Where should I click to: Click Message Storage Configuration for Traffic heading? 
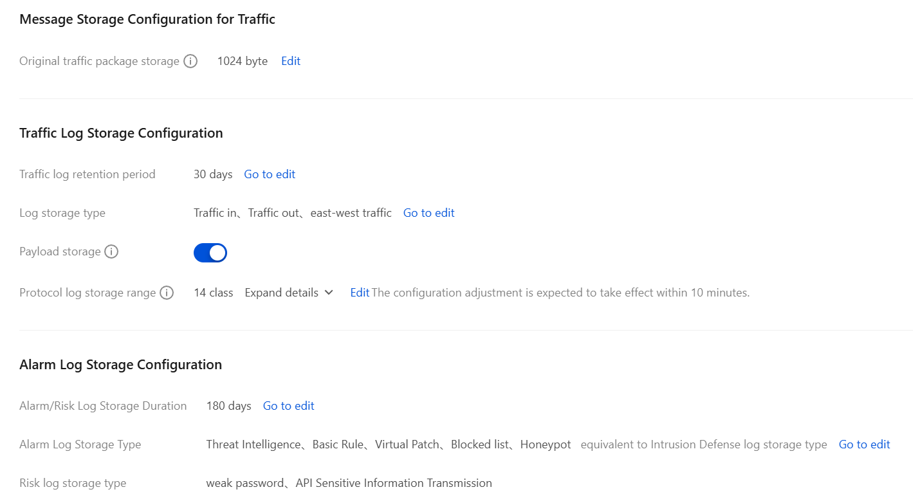click(x=147, y=19)
